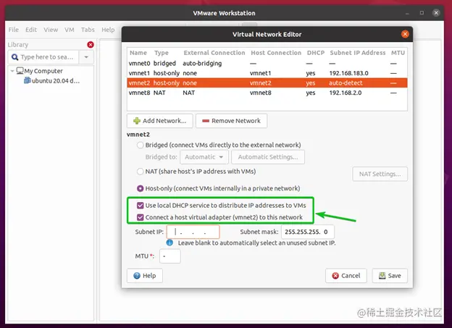Click the Type column header
Screen dimensions: 452x328
point(161,53)
